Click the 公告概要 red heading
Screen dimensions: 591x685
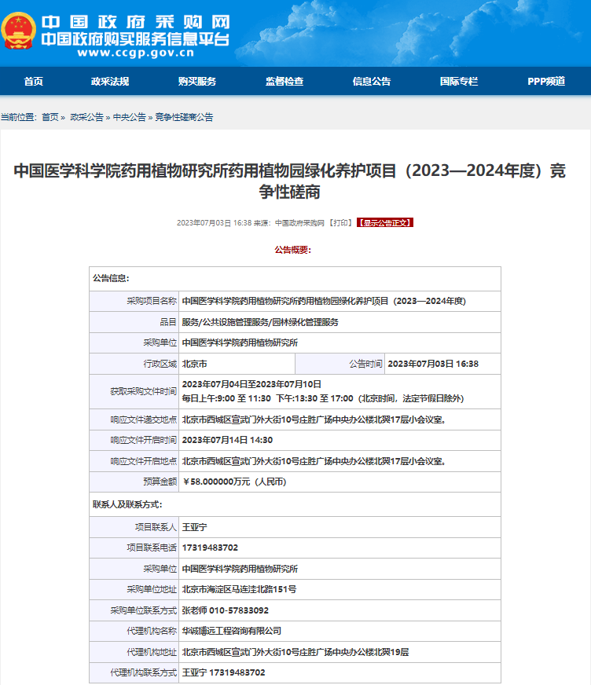coord(292,250)
